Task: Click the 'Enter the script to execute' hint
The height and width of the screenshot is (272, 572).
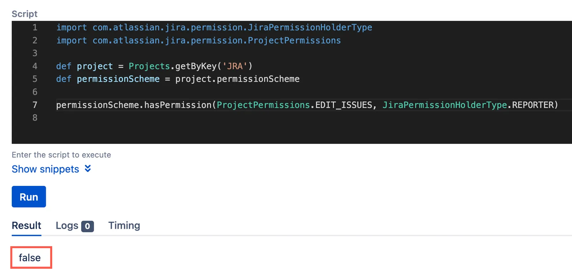Action: tap(61, 155)
